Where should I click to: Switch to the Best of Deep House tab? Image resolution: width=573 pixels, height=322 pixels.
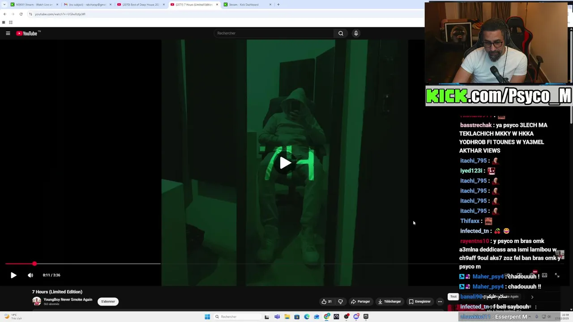[141, 4]
